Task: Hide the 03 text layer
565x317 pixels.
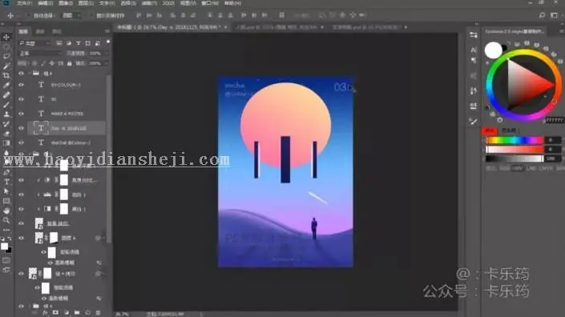Action: [x=22, y=99]
